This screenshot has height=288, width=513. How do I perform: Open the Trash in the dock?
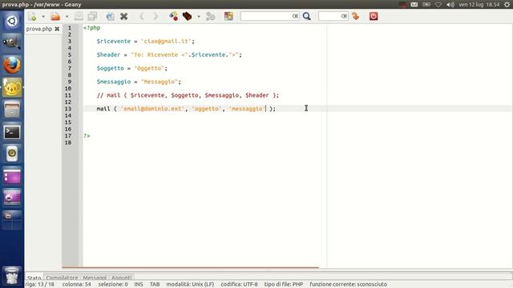tap(12, 276)
